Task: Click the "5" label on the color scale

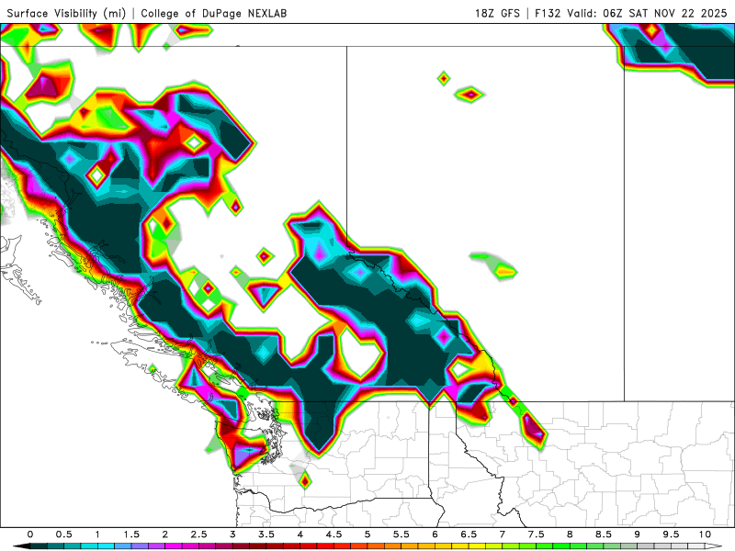Action: (x=367, y=534)
